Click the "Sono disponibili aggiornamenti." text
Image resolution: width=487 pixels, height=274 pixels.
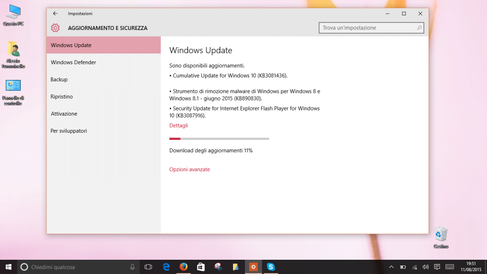207,66
